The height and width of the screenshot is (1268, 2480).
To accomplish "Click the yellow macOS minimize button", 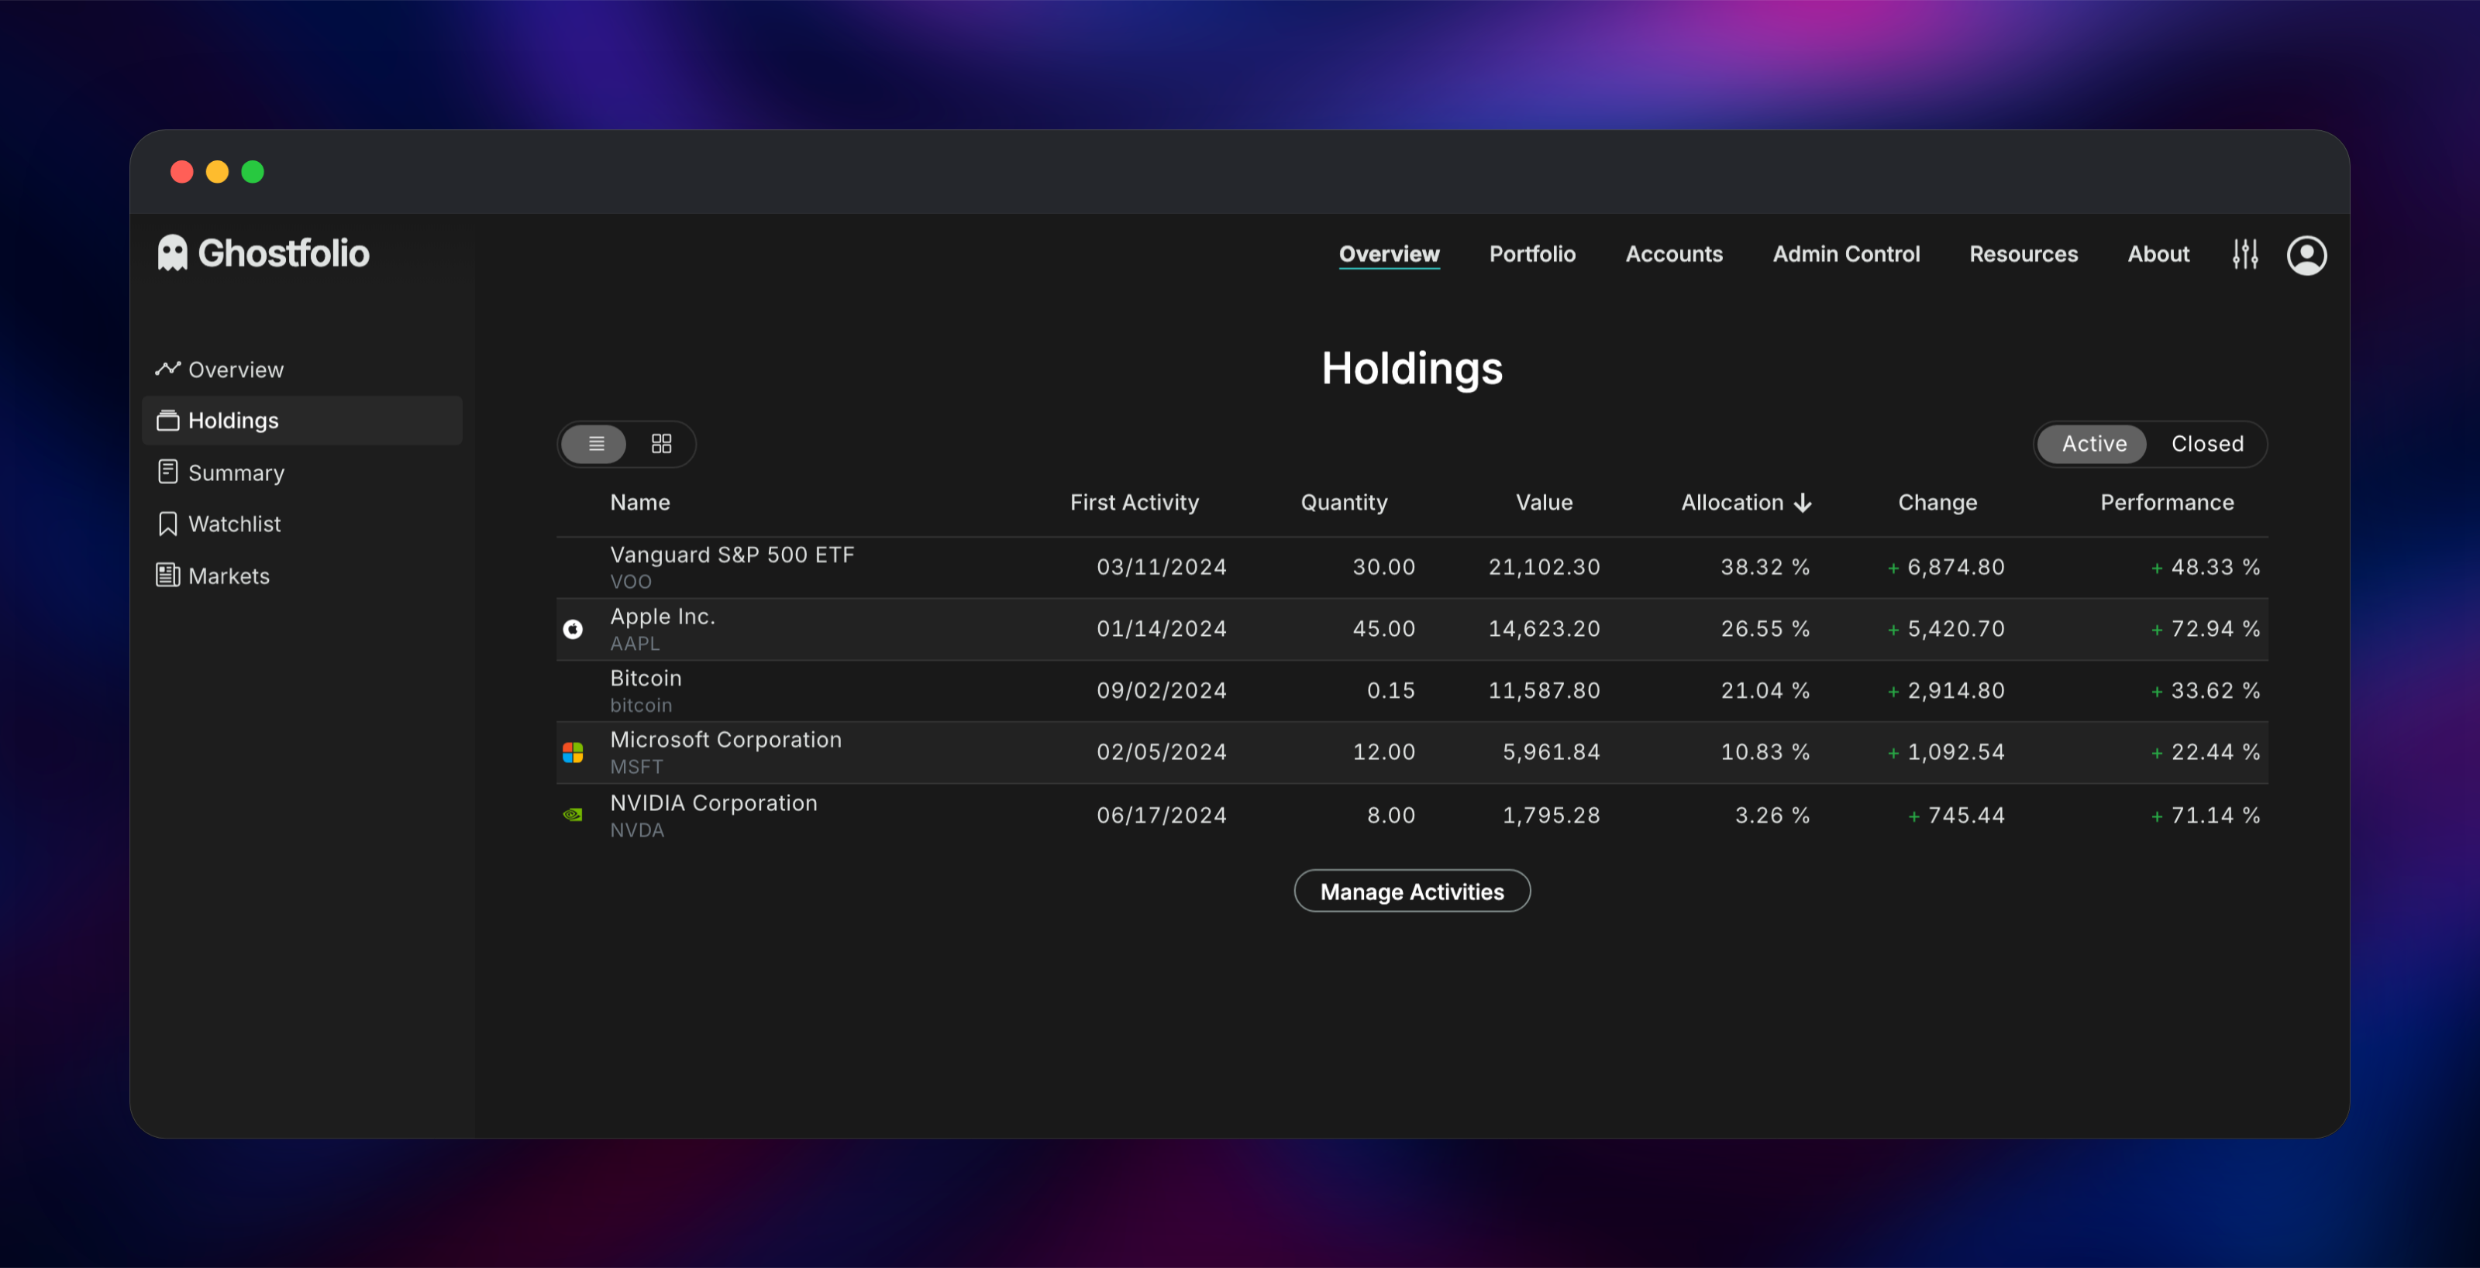I will pos(217,171).
